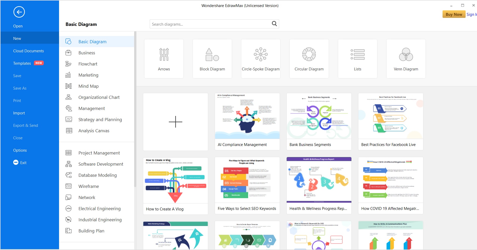Select the Organizational Chart category
Screen dimensions: 477x250
(99, 97)
